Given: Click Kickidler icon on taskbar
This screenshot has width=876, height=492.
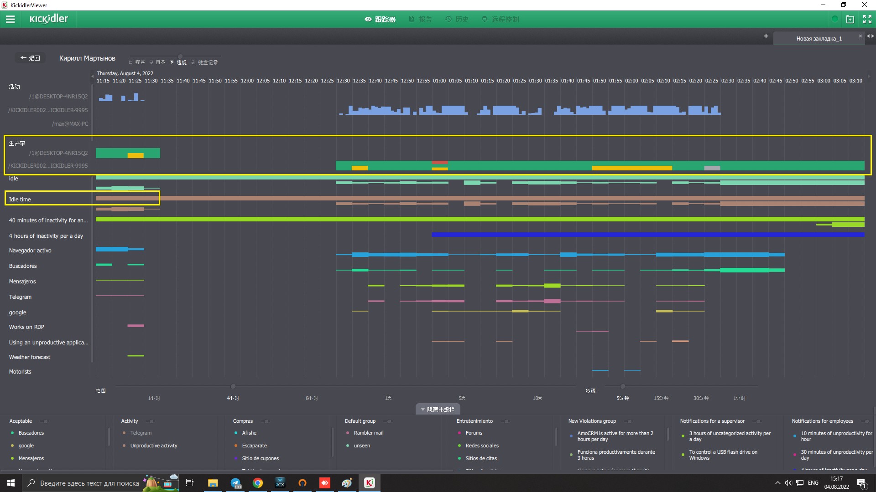Looking at the screenshot, I should [370, 483].
